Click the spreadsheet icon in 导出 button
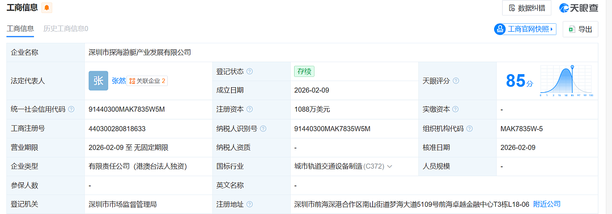 (x=572, y=29)
